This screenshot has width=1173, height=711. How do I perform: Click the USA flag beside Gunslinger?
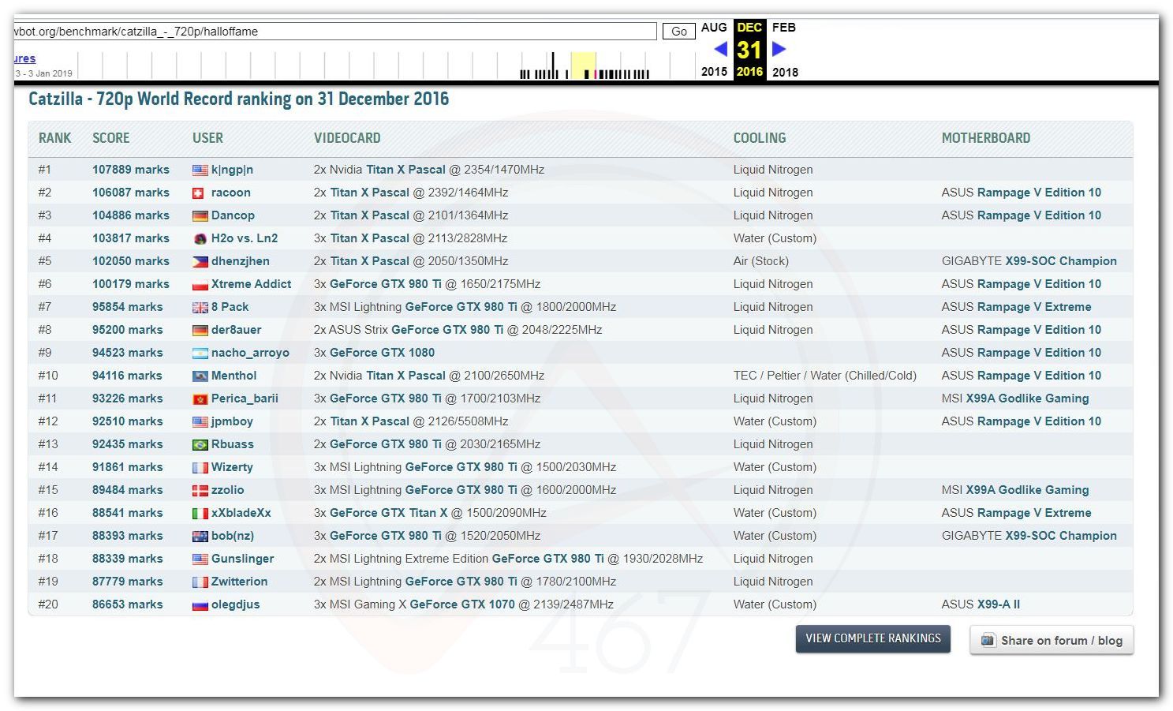pos(200,559)
